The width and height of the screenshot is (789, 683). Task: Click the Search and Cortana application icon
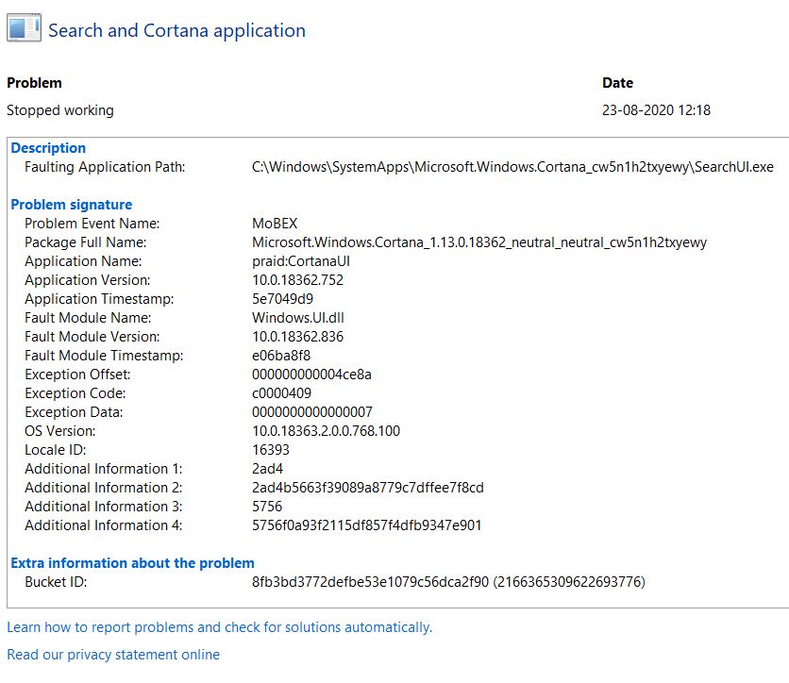[x=24, y=28]
